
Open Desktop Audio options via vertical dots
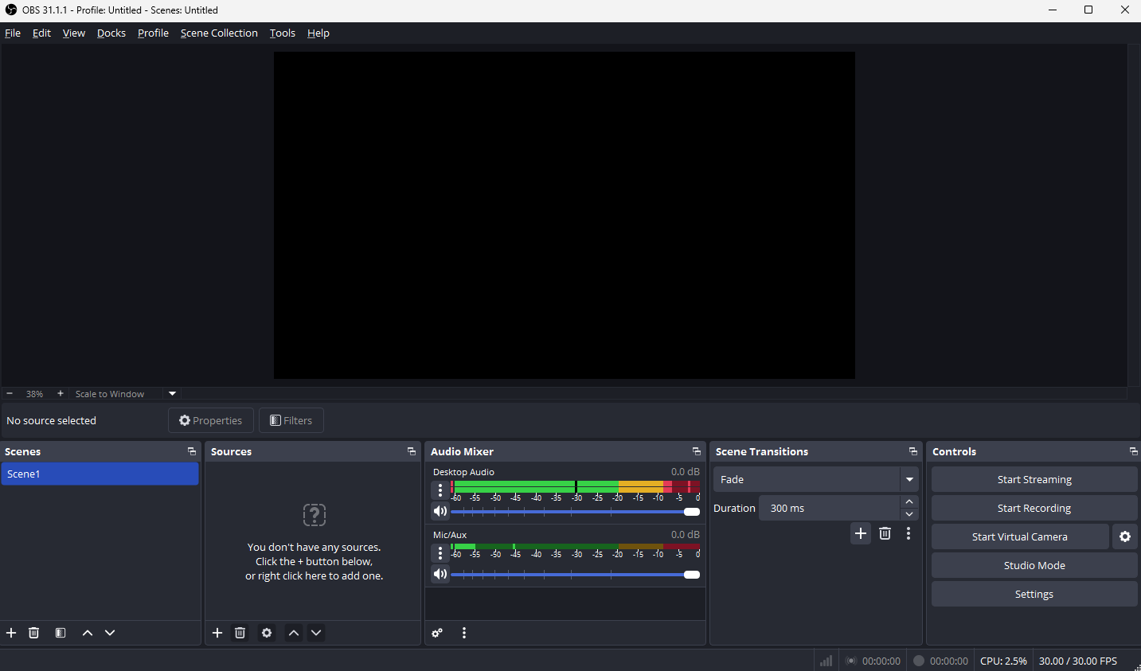click(440, 490)
